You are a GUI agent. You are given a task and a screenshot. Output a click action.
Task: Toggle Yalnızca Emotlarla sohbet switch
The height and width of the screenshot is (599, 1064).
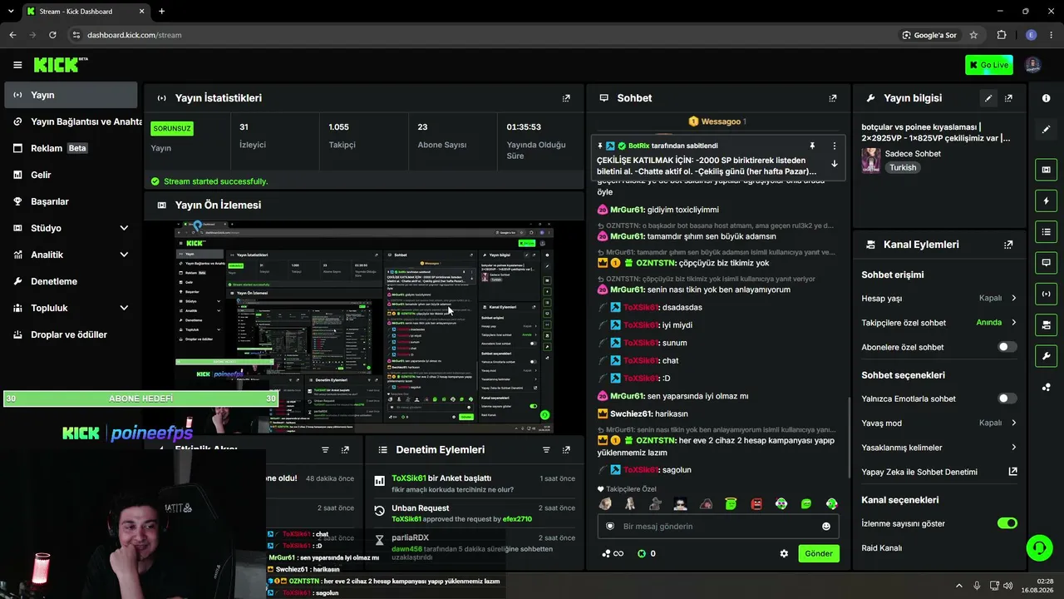pyautogui.click(x=1007, y=399)
